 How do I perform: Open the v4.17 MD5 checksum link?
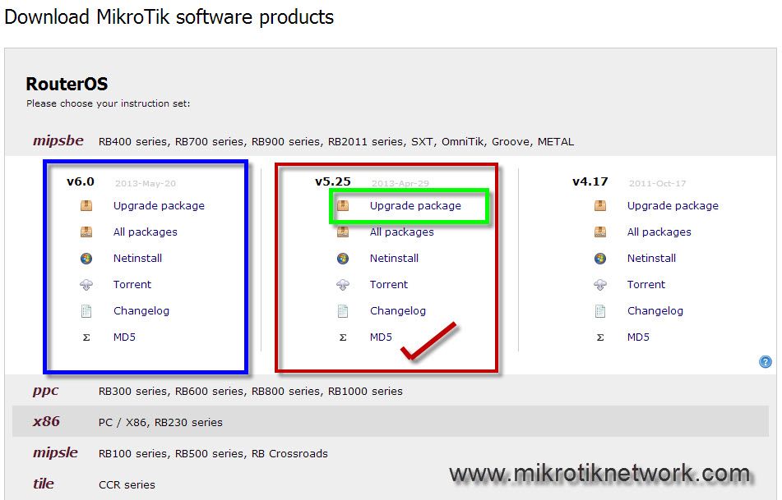click(x=638, y=337)
